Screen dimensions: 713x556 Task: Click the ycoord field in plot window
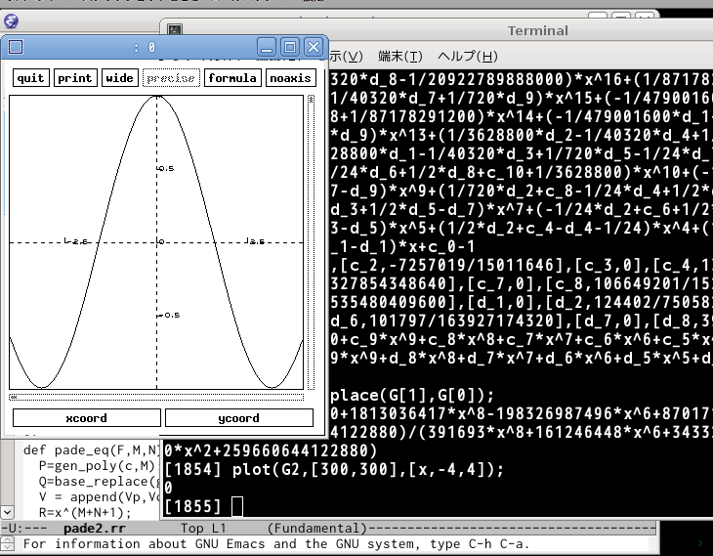(x=238, y=417)
